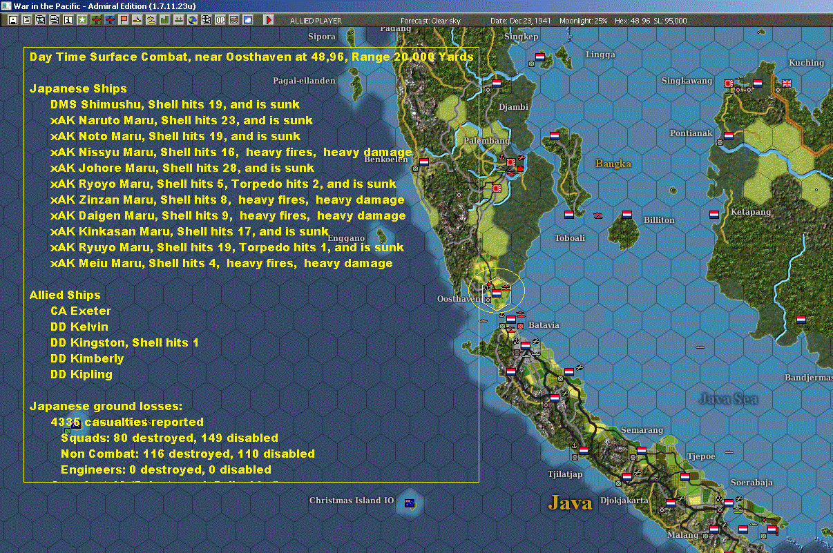Click the 'CA Exeter' Allied ship line

[80, 311]
